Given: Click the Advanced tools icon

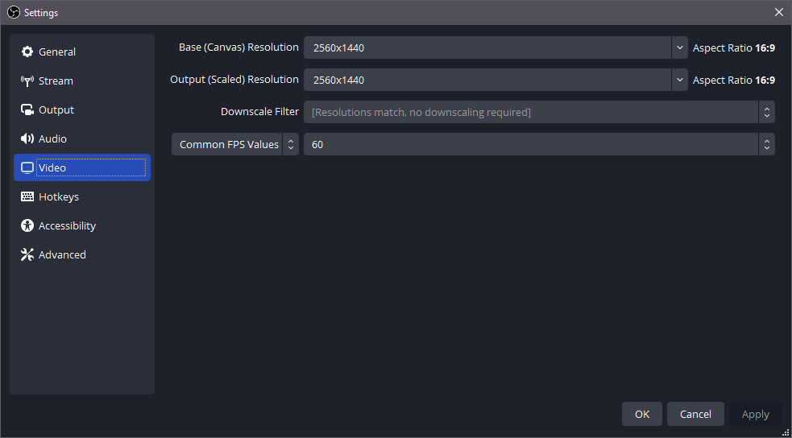Looking at the screenshot, I should pos(27,255).
